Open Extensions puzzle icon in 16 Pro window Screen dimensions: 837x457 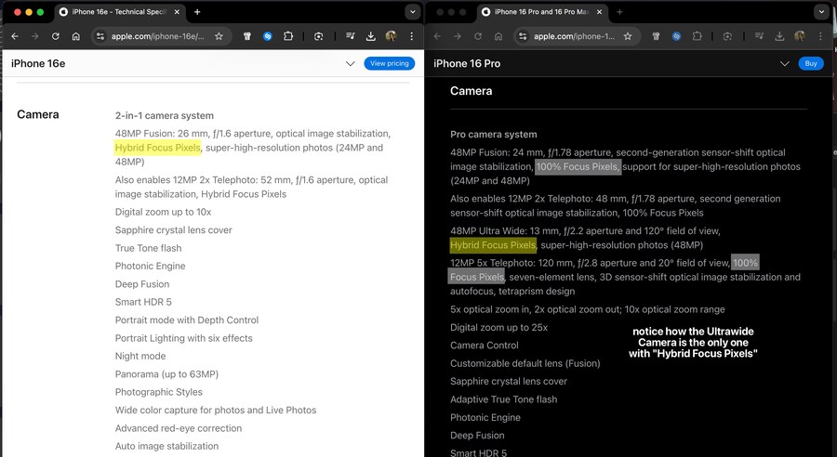697,36
